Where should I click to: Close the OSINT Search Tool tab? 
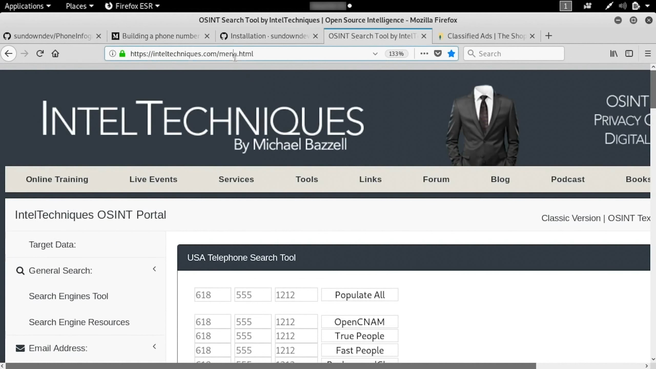pyautogui.click(x=424, y=36)
